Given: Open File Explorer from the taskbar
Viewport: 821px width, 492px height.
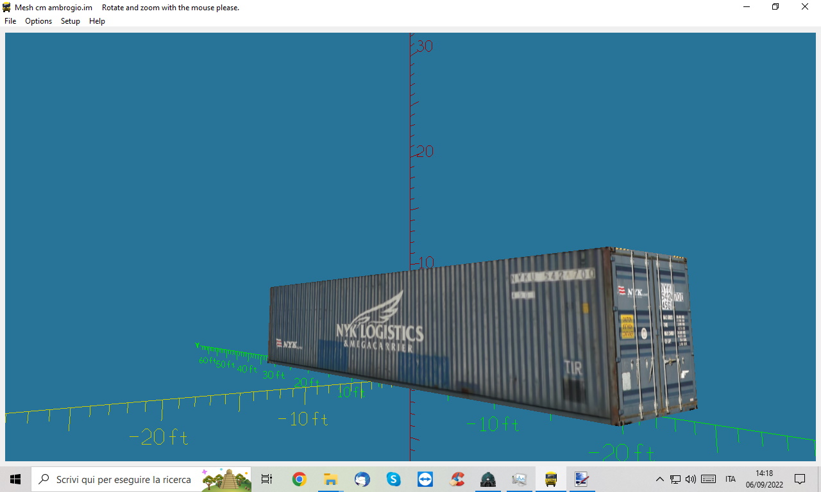Looking at the screenshot, I should [x=330, y=479].
